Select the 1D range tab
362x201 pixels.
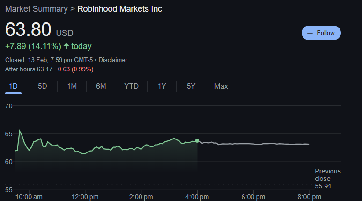pyautogui.click(x=13, y=86)
